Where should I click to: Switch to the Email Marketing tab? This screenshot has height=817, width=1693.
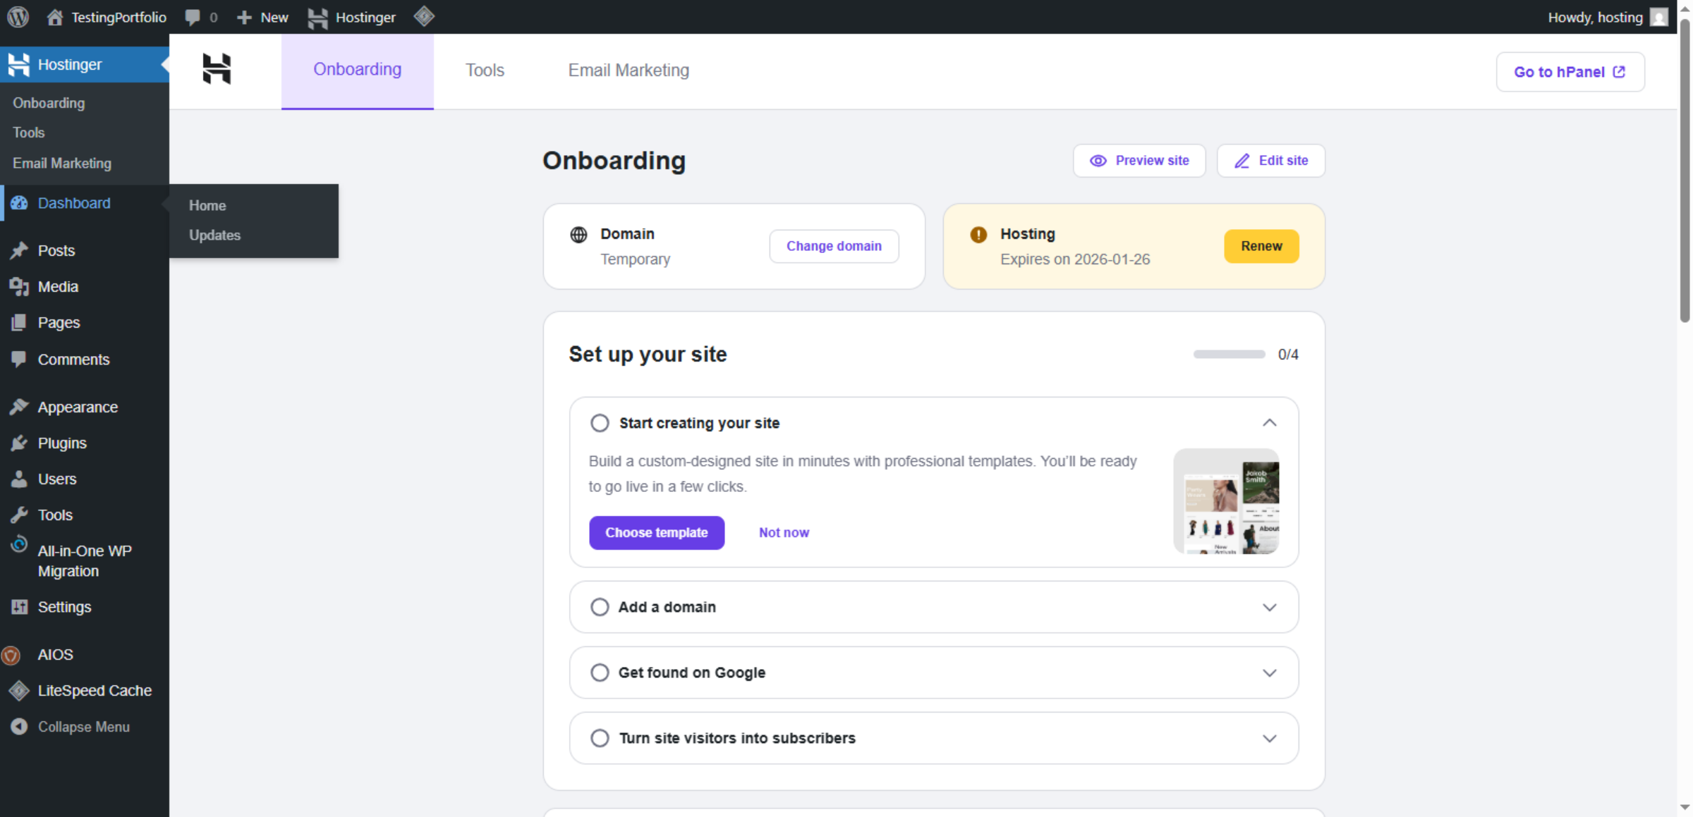628,70
